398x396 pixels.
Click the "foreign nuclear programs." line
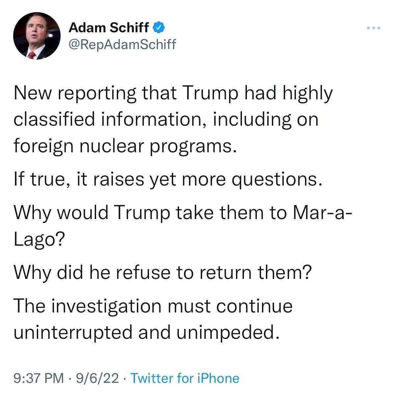tap(125, 146)
